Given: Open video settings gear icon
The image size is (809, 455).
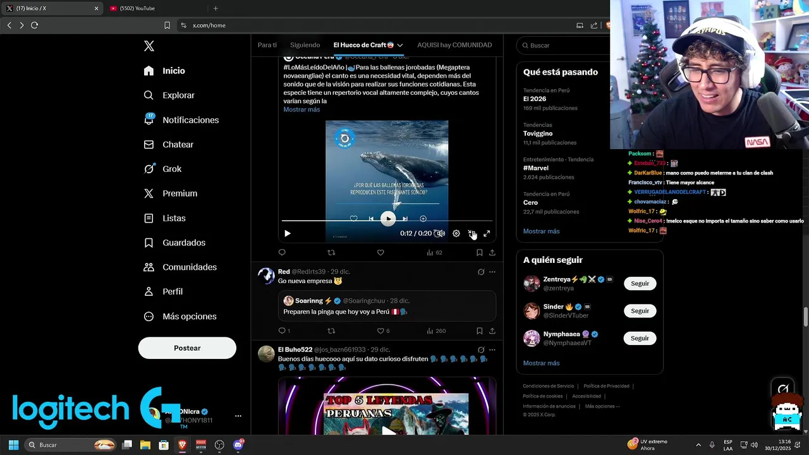Looking at the screenshot, I should (456, 234).
